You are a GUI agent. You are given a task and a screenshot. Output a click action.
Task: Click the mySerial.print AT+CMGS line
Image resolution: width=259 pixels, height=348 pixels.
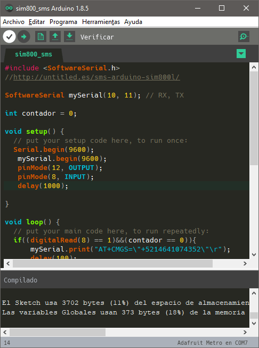[130, 249]
